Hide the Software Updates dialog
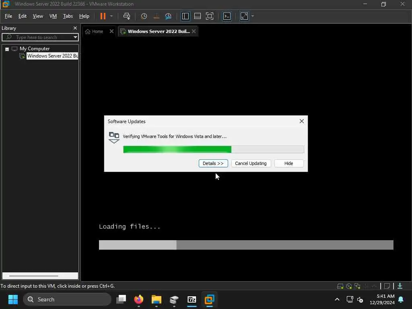This screenshot has height=309, width=412. (288, 163)
